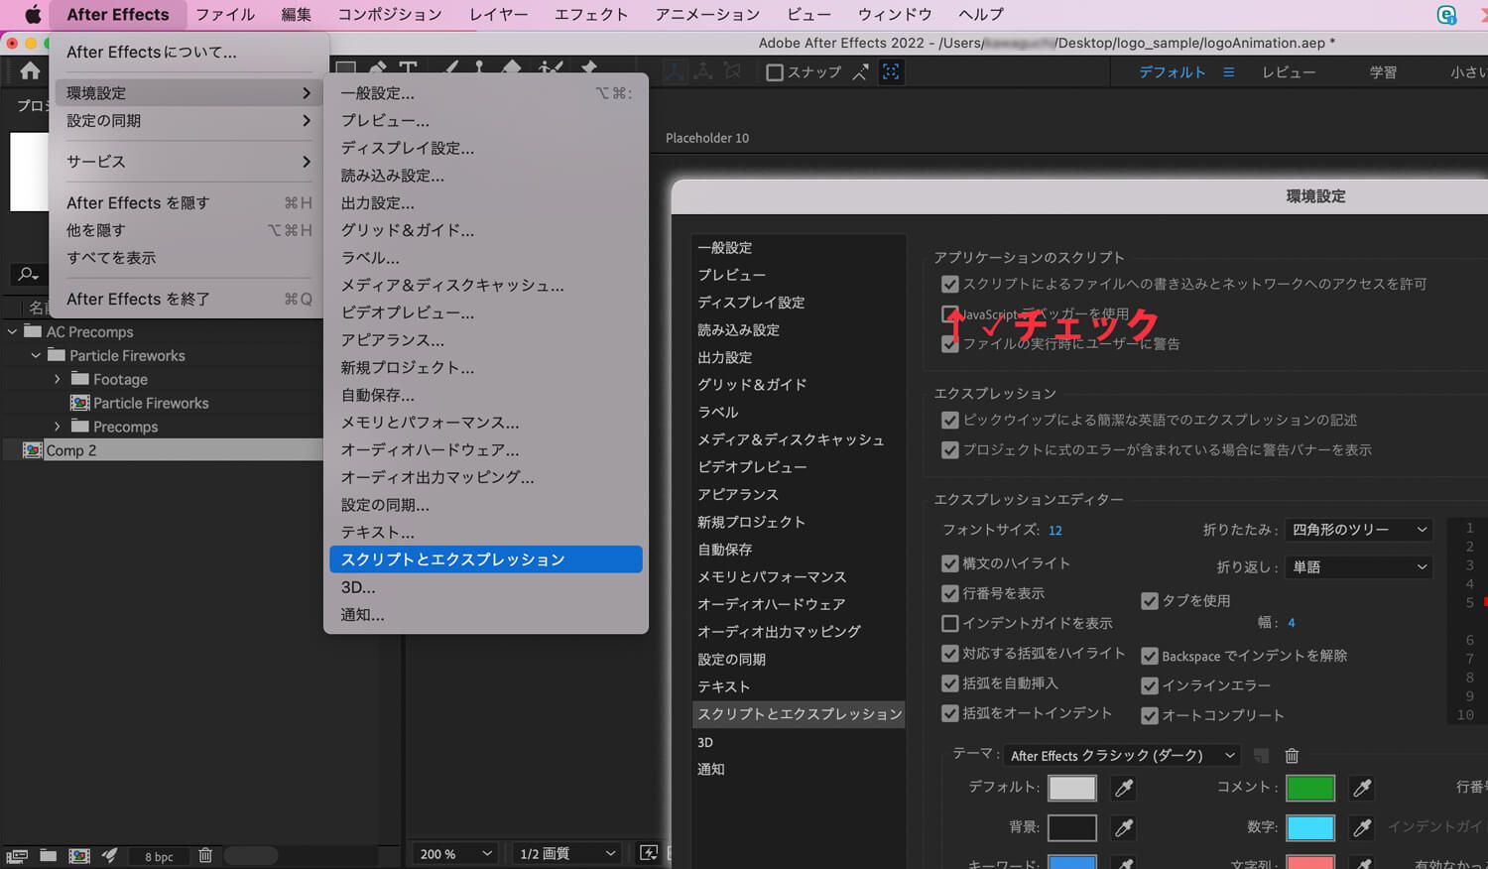The height and width of the screenshot is (869, 1488).
Task: Click the trash icon in Project panel
Action: 205,855
